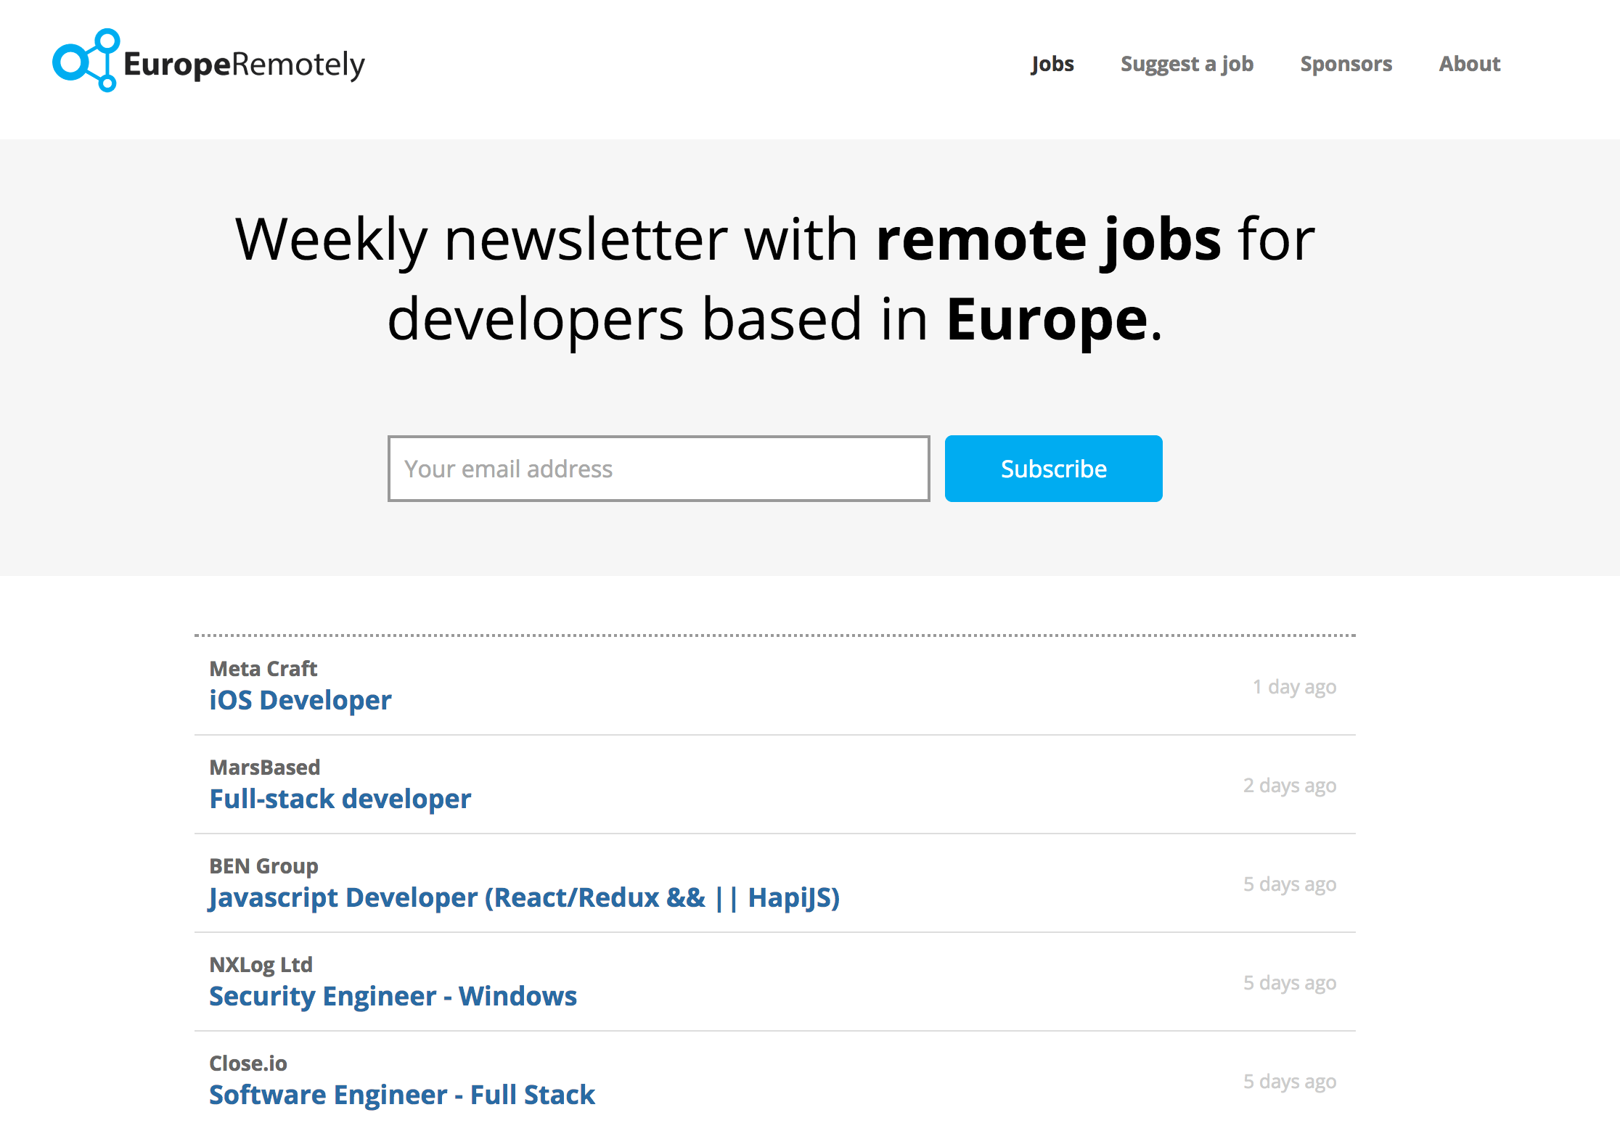1620x1123 pixels.
Task: Open Security Engineer - Windows listing
Action: 393,996
